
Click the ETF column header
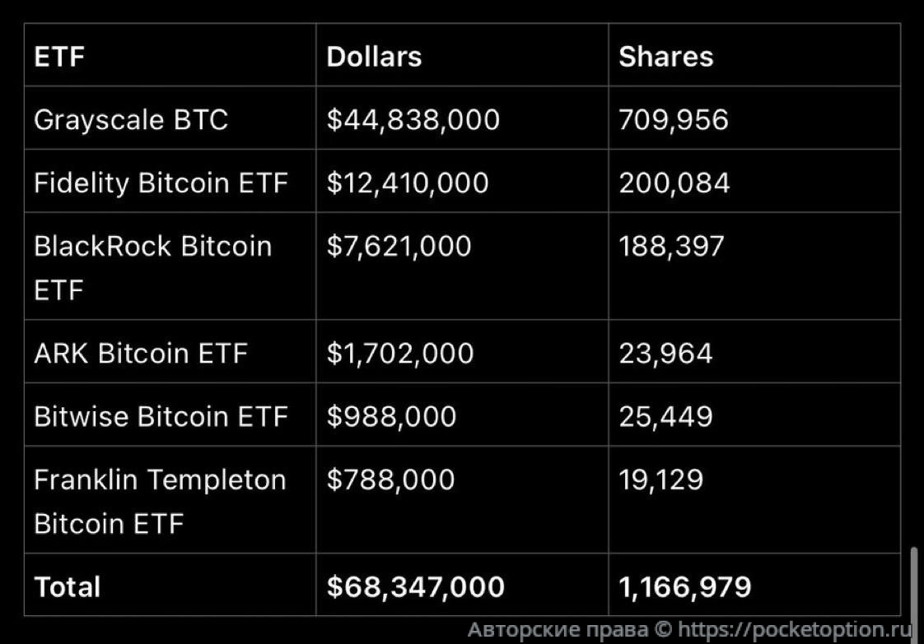59,57
